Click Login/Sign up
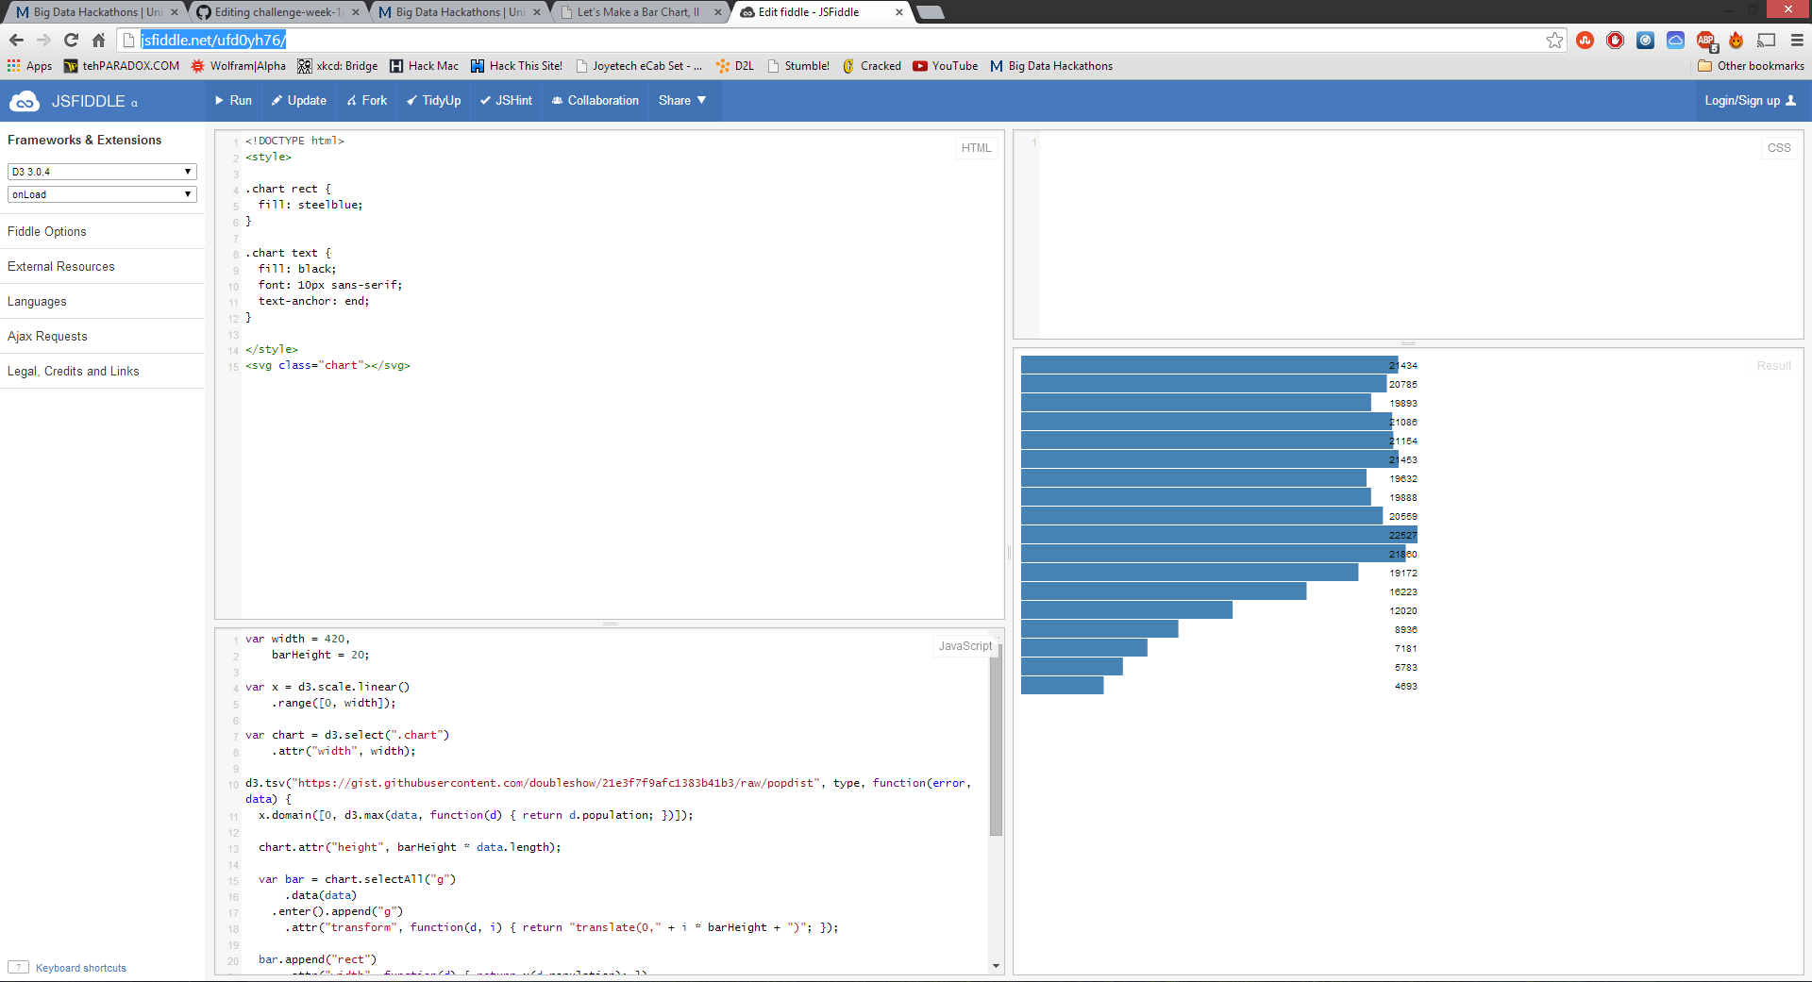This screenshot has height=982, width=1812. (x=1750, y=101)
